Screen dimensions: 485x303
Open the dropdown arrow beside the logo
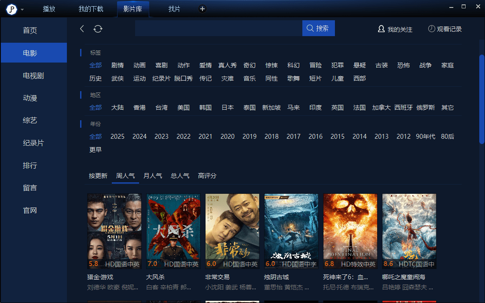[x=22, y=9]
